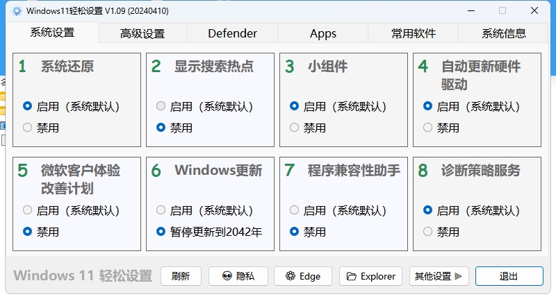The image size is (556, 299).
Task: Select 启用 under 自动更新硬件驱动
Action: 471,106
